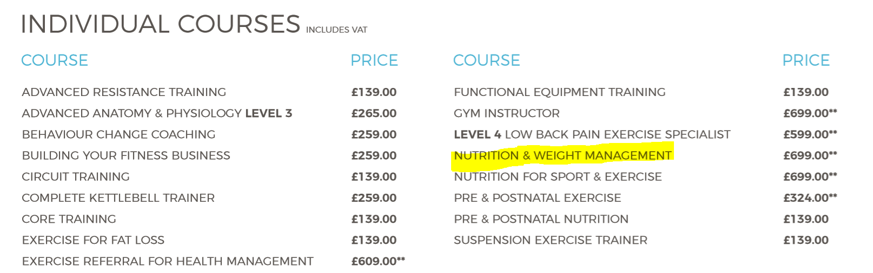Choose Suspension Exercise Trainer course
The image size is (873, 273).
[551, 240]
